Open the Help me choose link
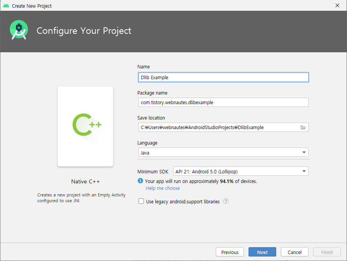 tap(163, 188)
